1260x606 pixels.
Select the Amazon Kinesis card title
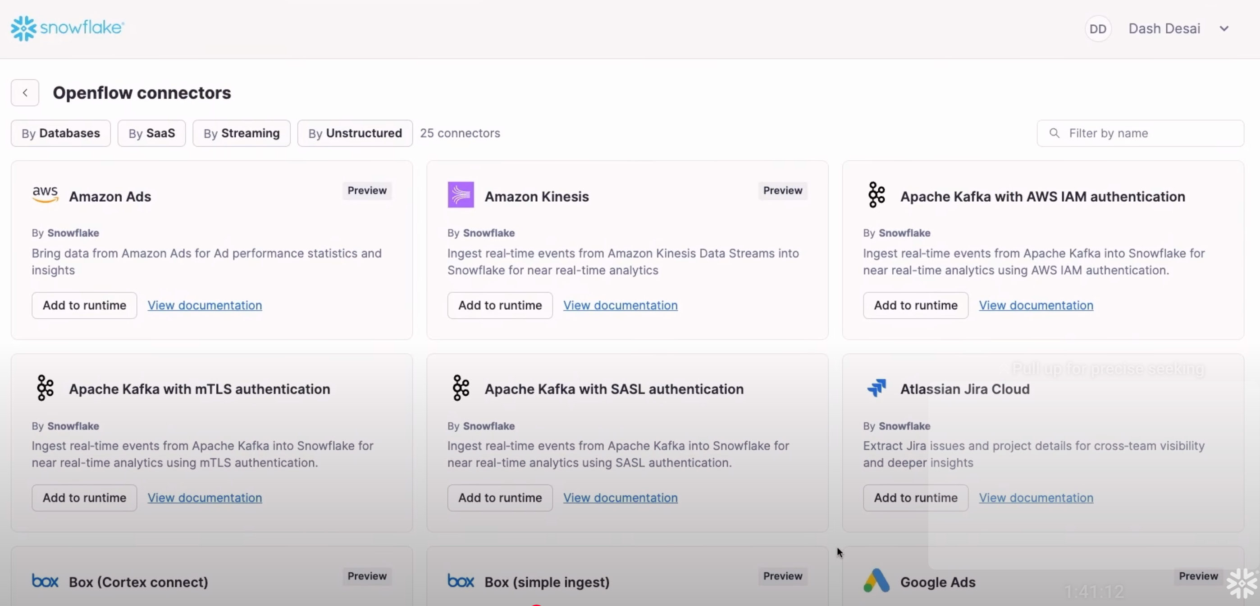[x=537, y=196]
